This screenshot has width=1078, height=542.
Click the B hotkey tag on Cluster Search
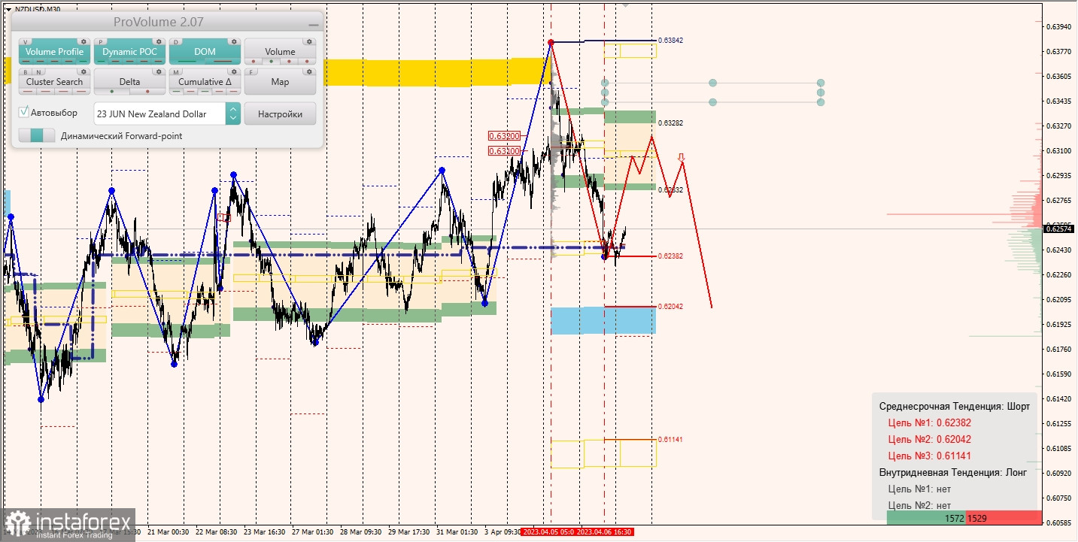[x=26, y=72]
